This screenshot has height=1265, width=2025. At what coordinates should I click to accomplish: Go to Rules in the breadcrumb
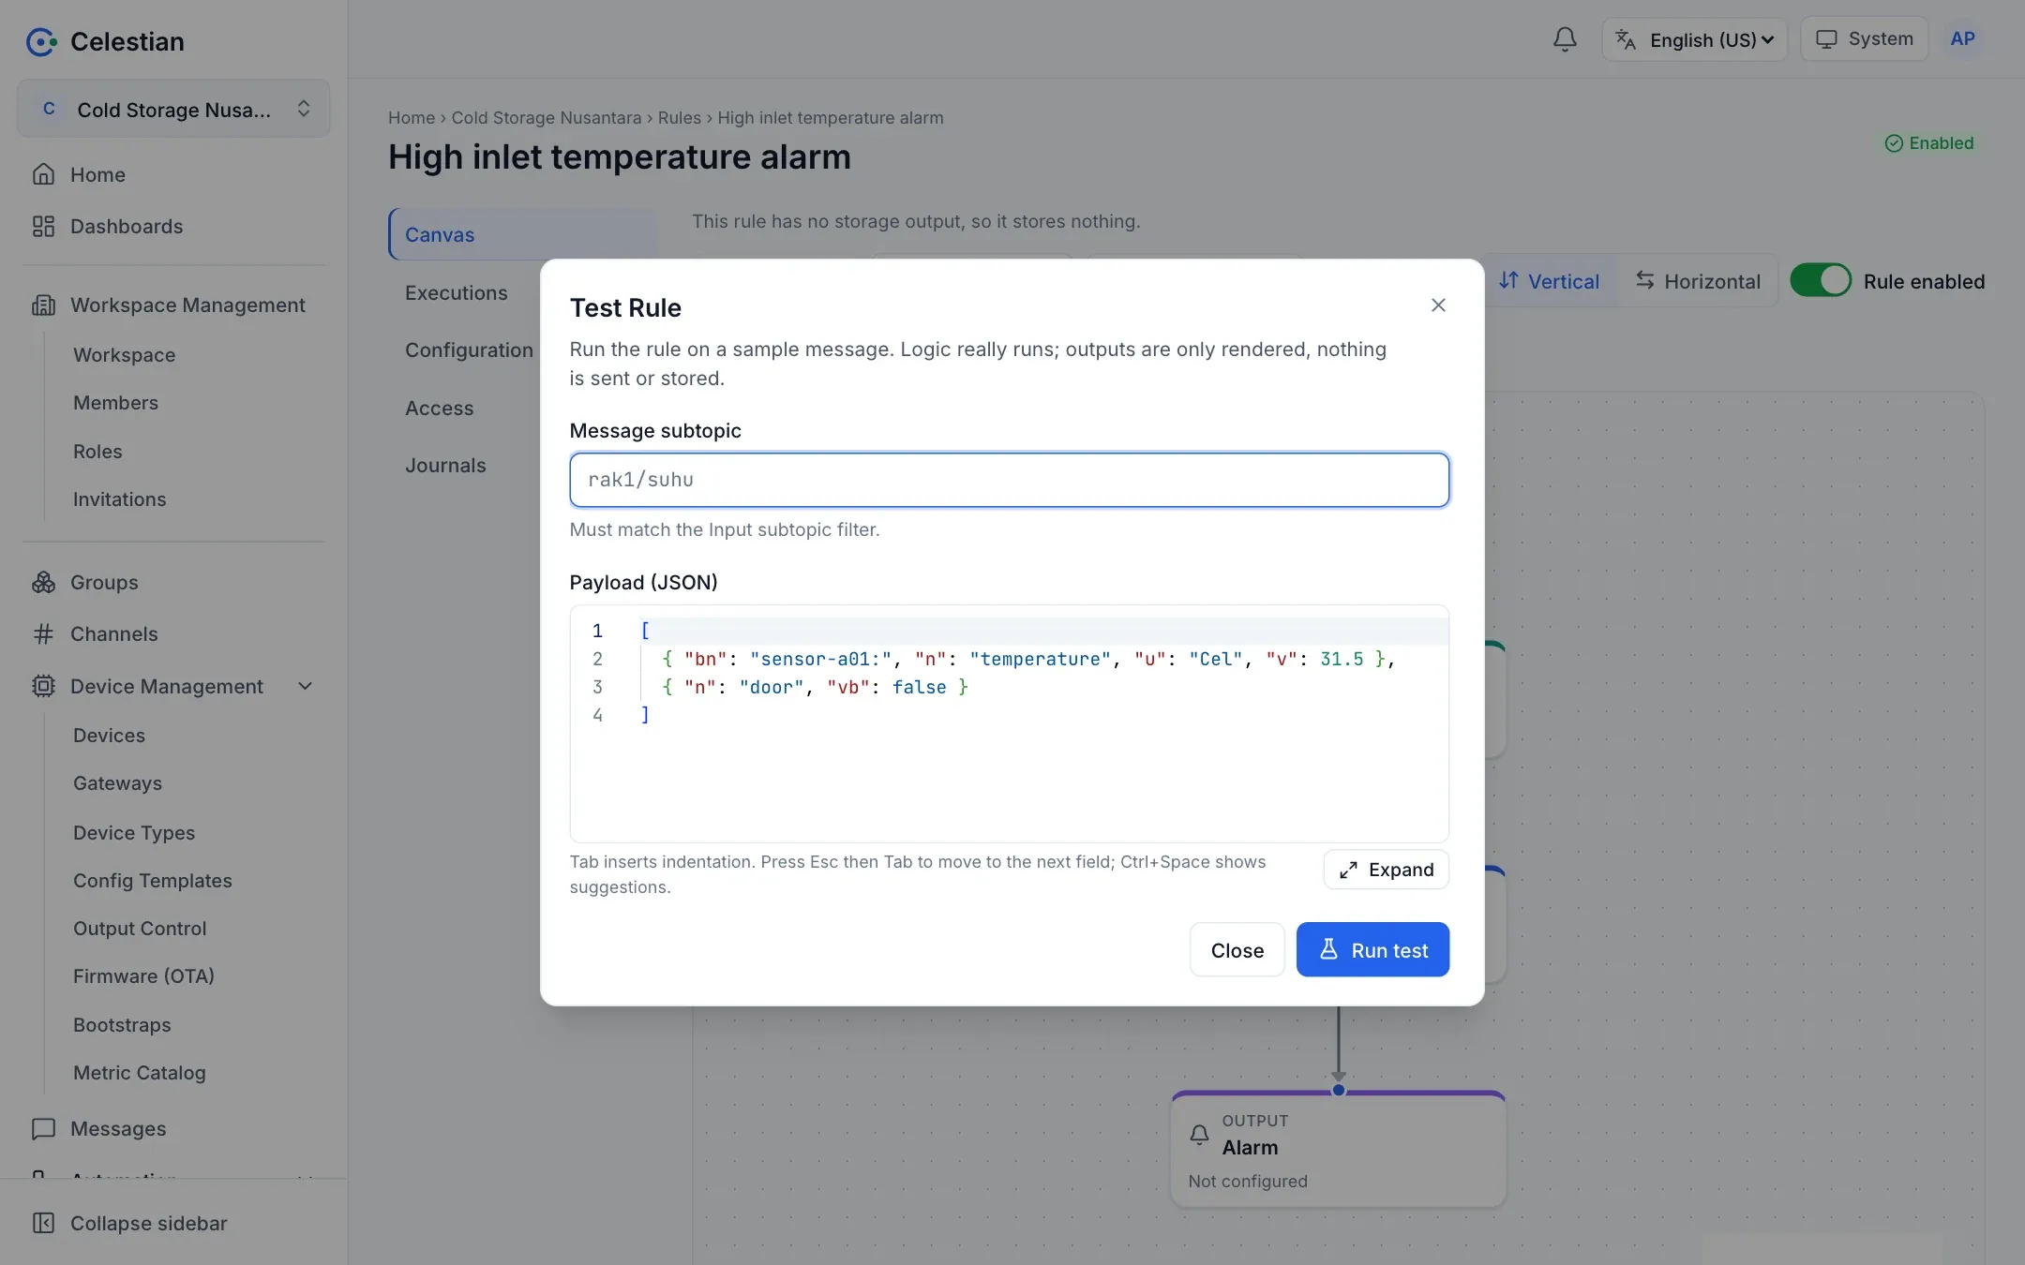[679, 118]
